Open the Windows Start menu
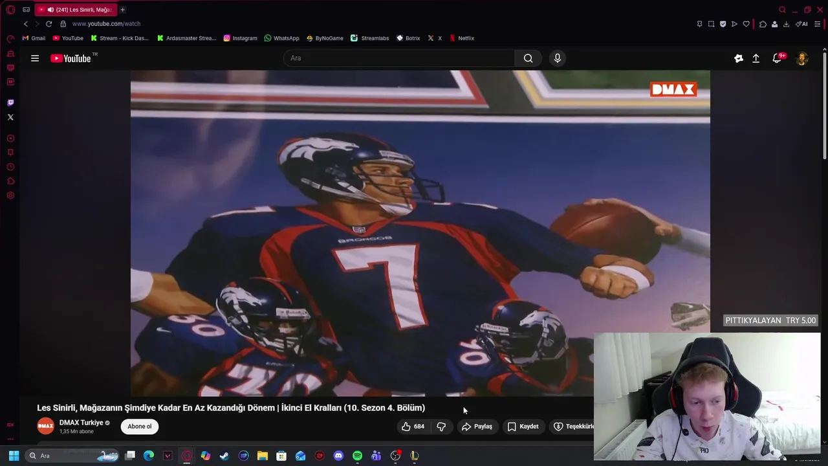828x466 pixels. coord(14,456)
